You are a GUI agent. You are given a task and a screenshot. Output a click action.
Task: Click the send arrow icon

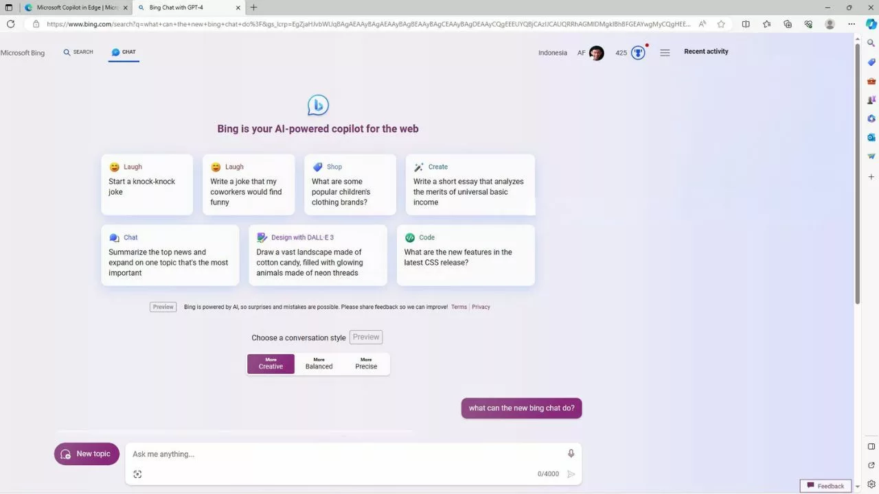click(571, 474)
